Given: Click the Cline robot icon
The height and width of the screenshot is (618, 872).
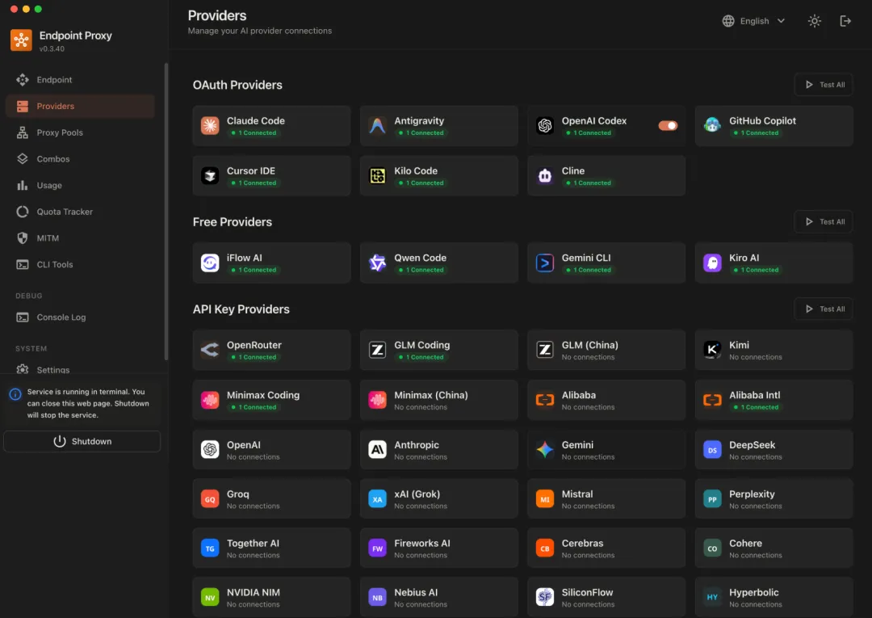Looking at the screenshot, I should (x=544, y=176).
